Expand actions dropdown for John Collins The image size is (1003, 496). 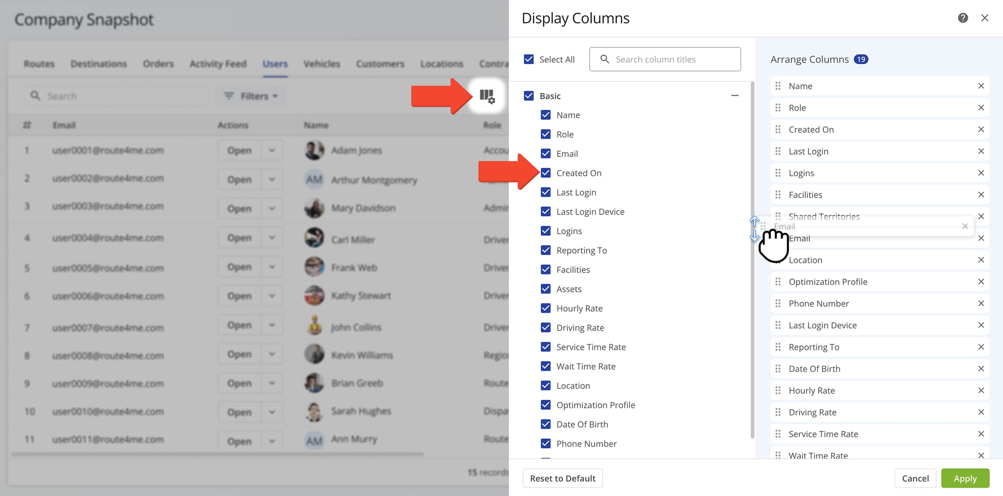click(x=272, y=325)
